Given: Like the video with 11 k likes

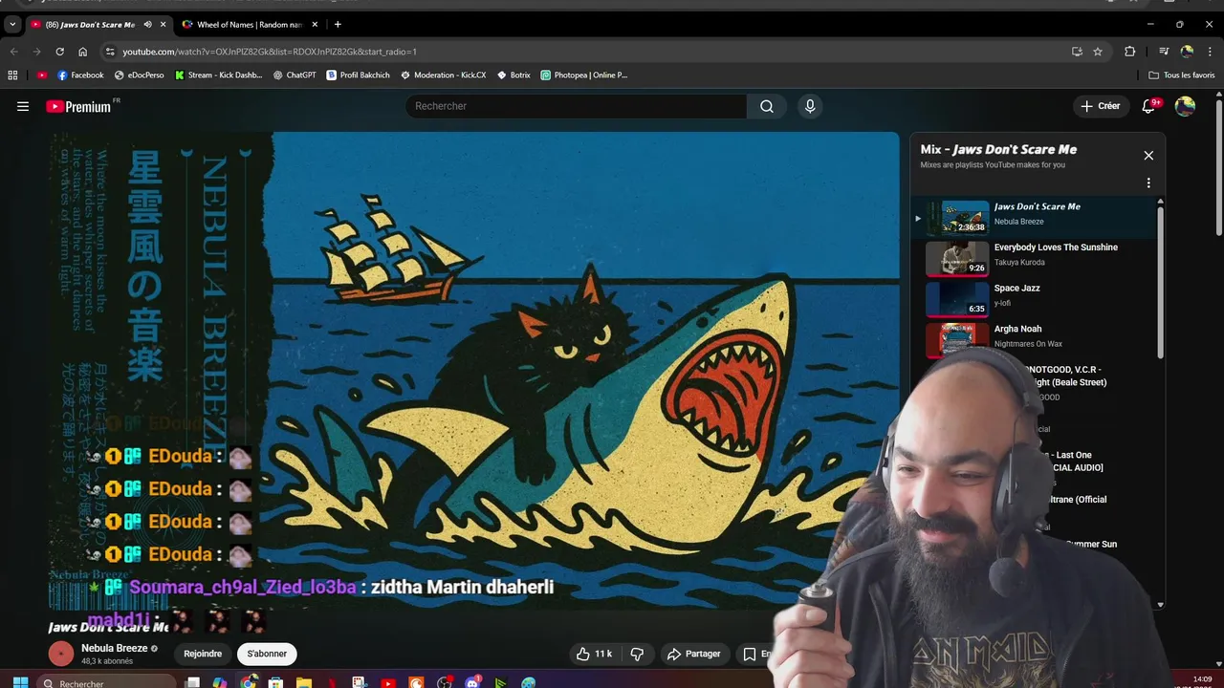Looking at the screenshot, I should 593,654.
